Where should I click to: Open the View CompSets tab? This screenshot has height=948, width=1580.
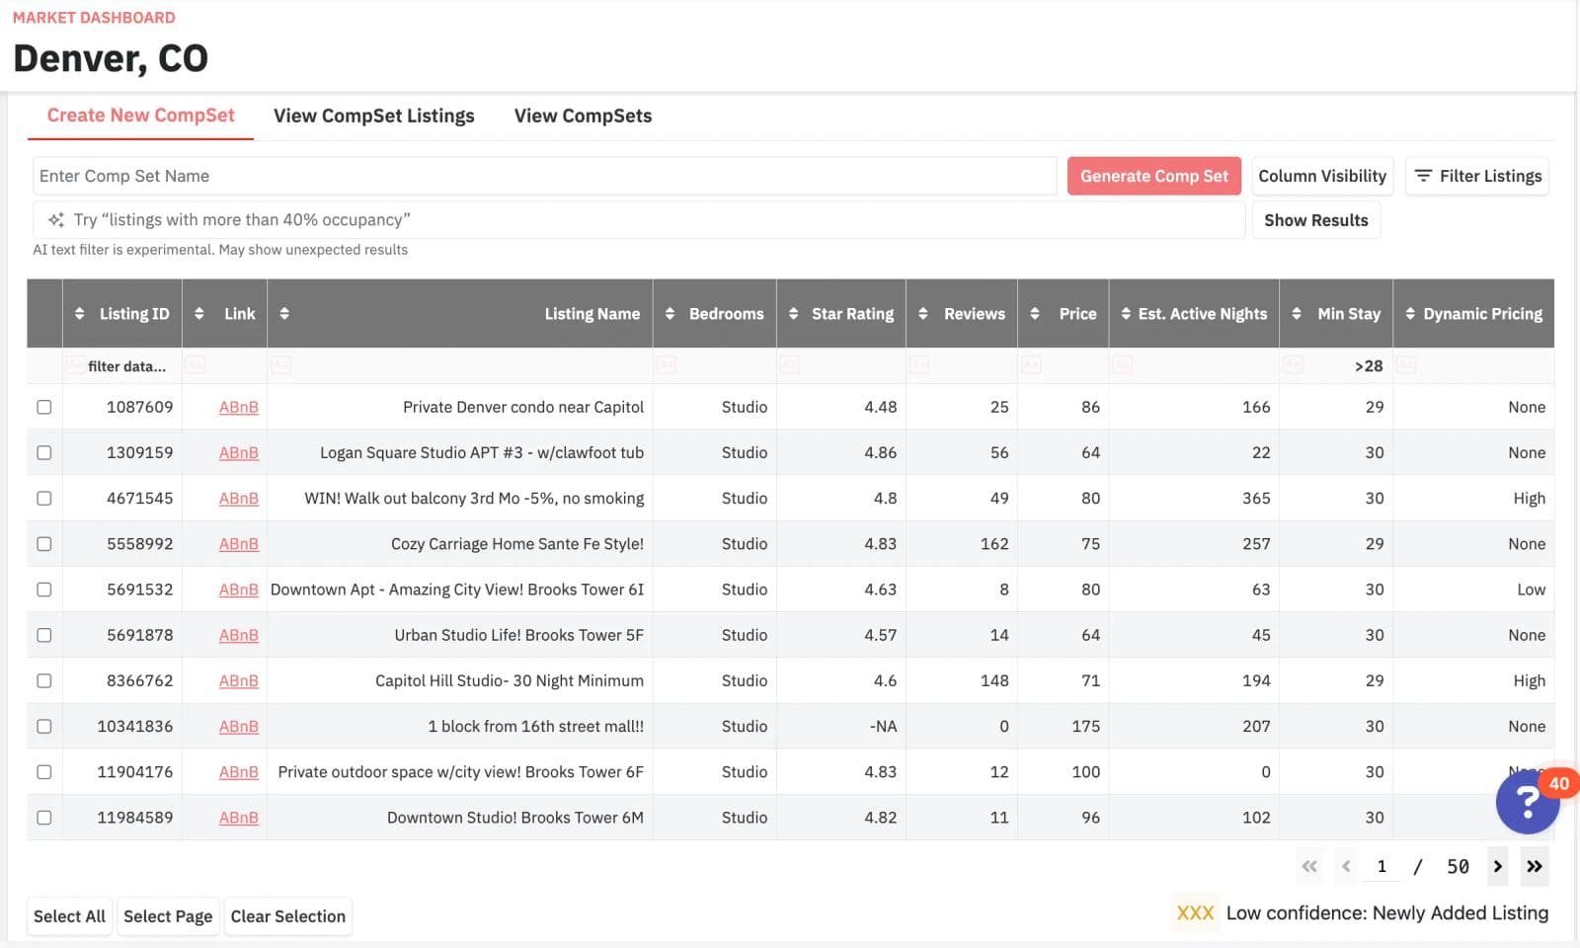(583, 116)
